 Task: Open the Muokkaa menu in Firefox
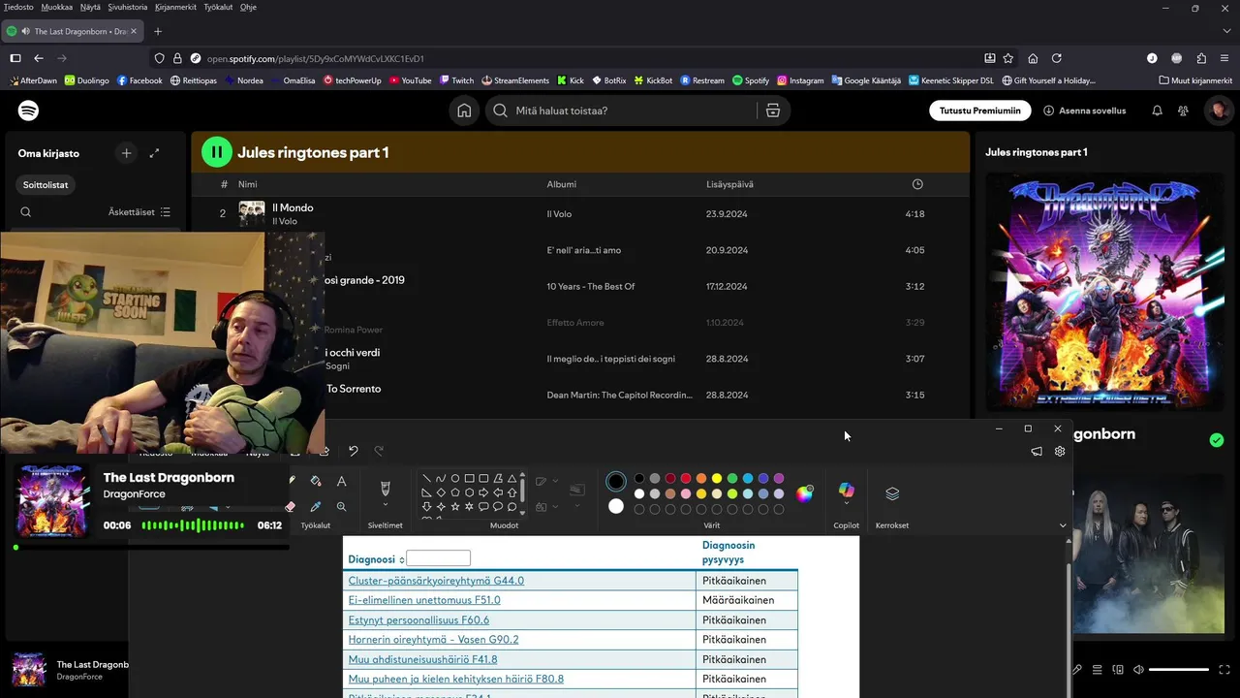[x=57, y=7]
